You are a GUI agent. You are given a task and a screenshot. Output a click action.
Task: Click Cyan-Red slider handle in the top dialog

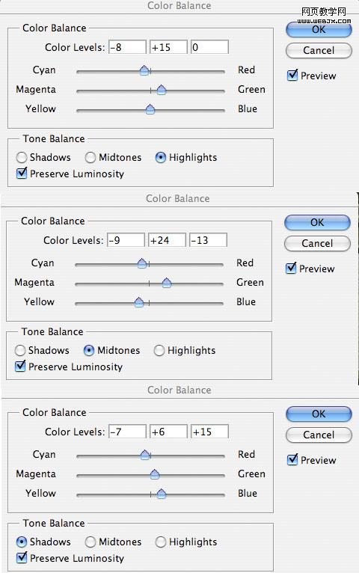coord(144,70)
